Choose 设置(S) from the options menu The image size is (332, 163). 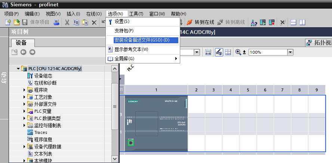pos(122,22)
